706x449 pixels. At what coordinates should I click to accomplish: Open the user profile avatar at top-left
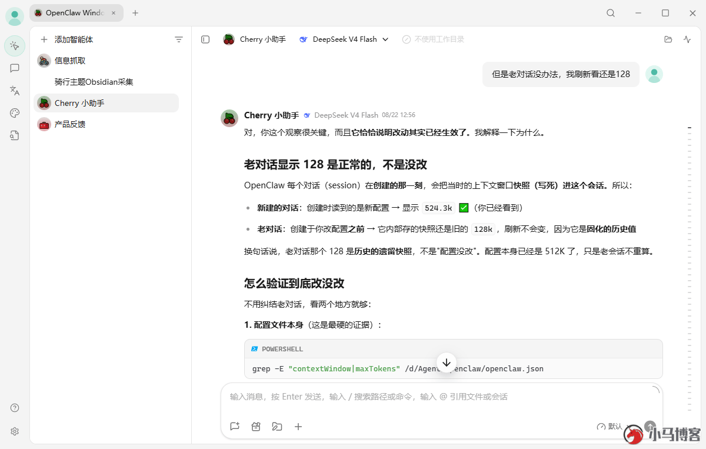(x=15, y=16)
